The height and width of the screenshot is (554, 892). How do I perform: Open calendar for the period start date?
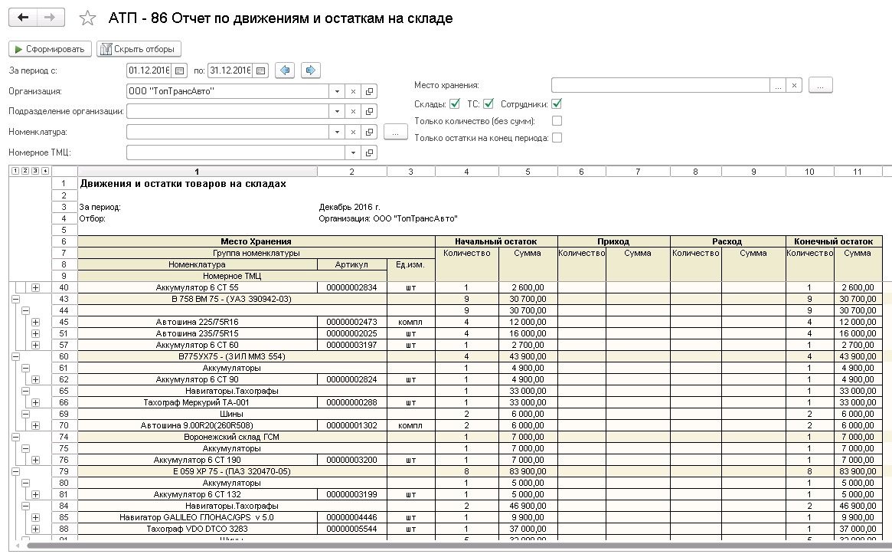180,70
